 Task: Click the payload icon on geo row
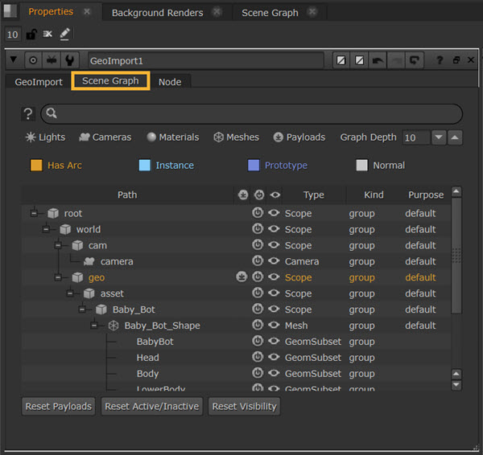242,277
